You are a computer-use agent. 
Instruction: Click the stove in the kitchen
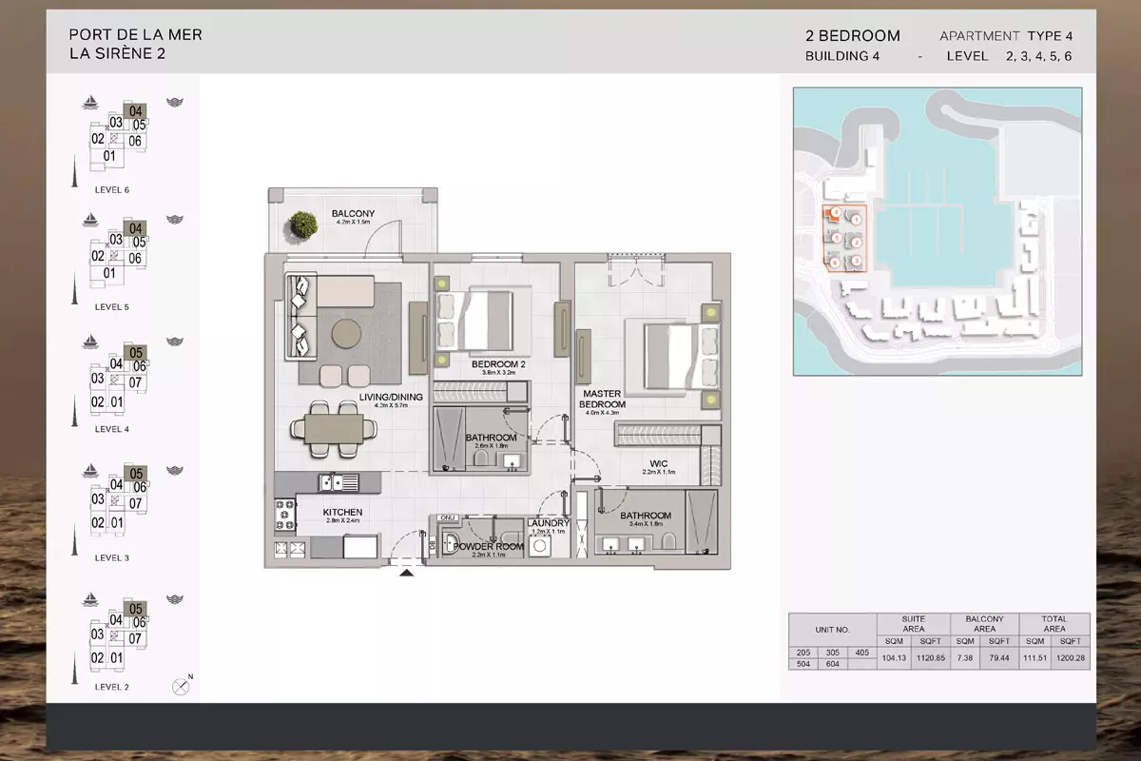[x=284, y=514]
